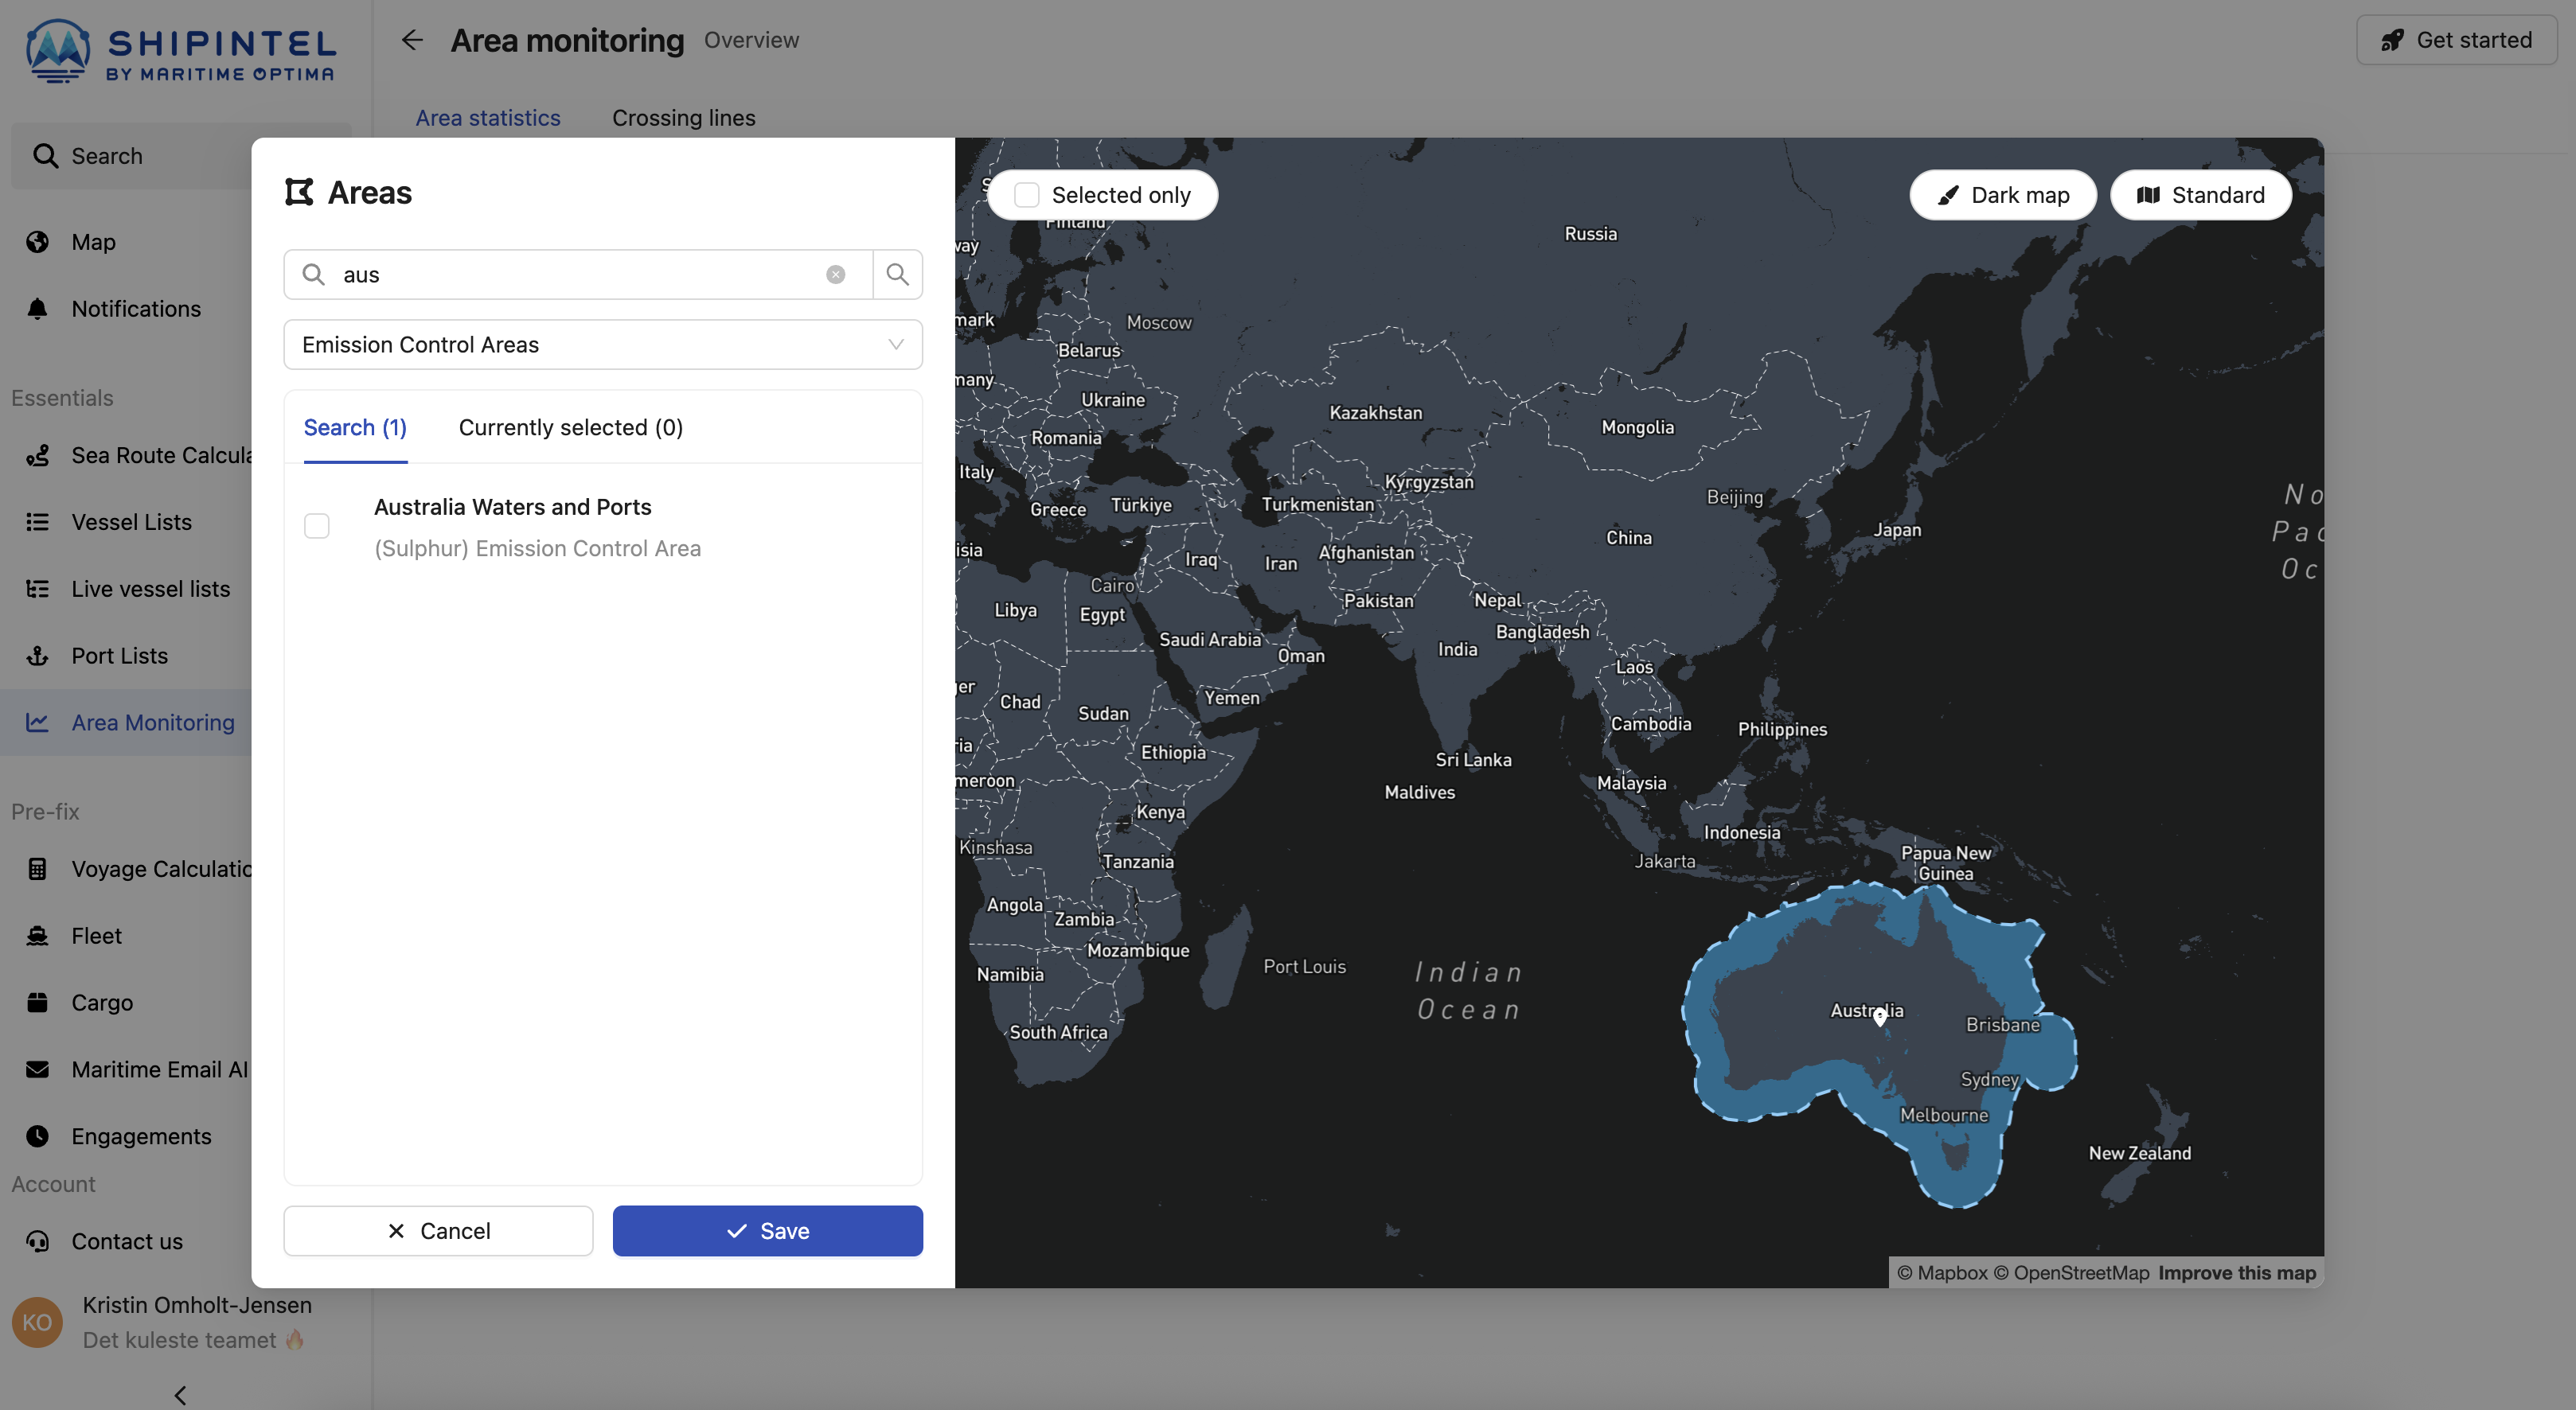Open Port Lists via the anchor icon
Image resolution: width=2576 pixels, height=1410 pixels.
pyautogui.click(x=38, y=656)
